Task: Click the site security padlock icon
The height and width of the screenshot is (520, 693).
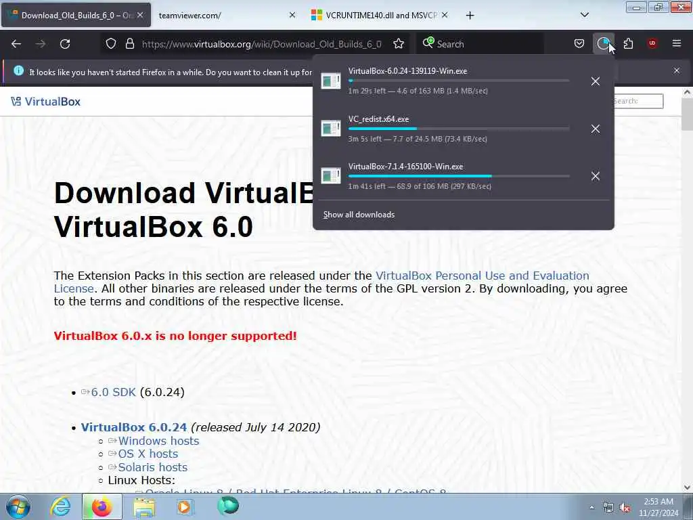Action: coord(129,44)
